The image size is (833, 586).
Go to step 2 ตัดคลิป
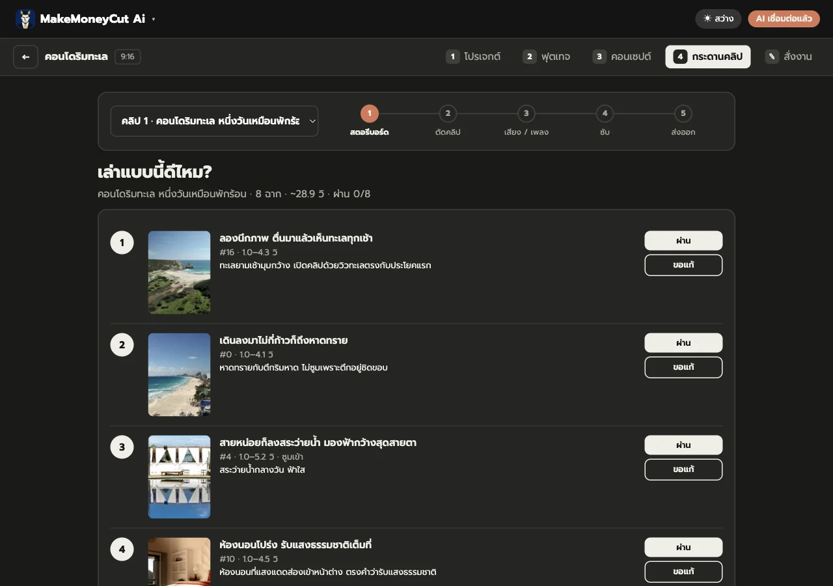coord(448,121)
